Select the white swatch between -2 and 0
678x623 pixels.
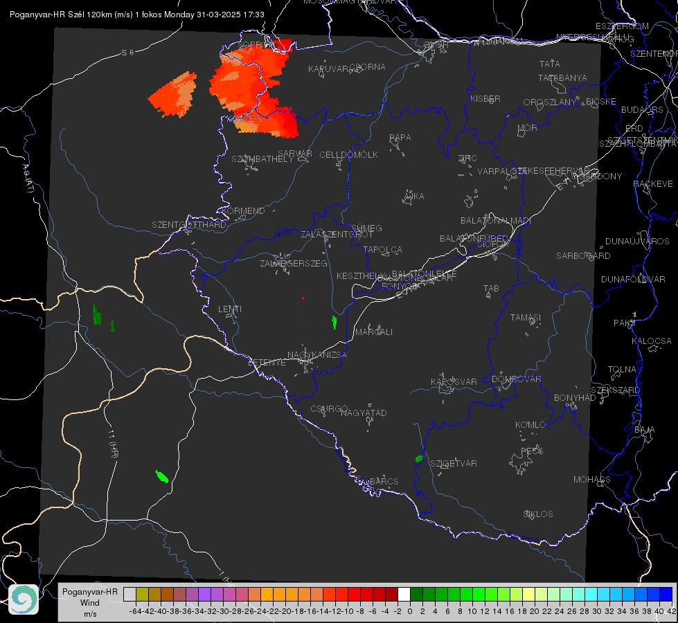(x=404, y=595)
